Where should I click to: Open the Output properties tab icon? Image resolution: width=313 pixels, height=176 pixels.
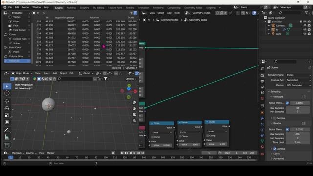pos(262,82)
